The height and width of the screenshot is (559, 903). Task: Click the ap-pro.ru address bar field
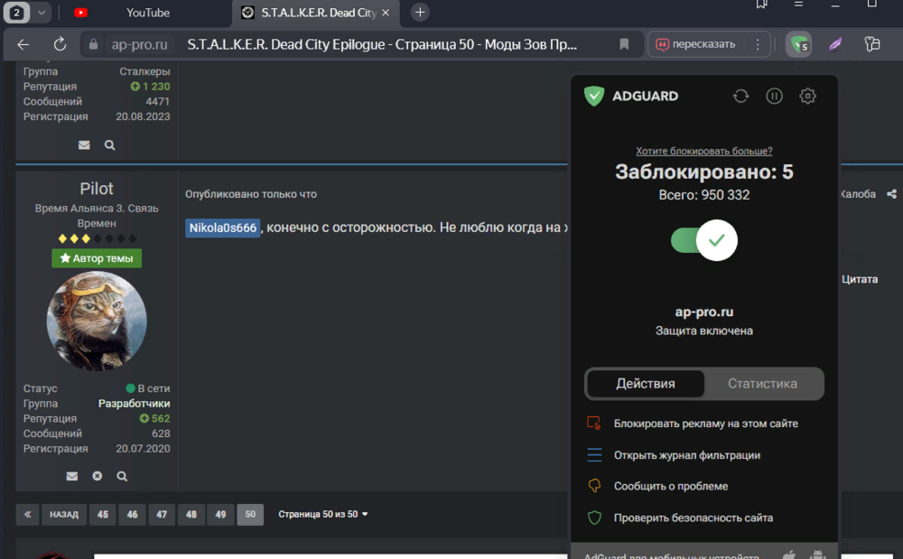(363, 44)
